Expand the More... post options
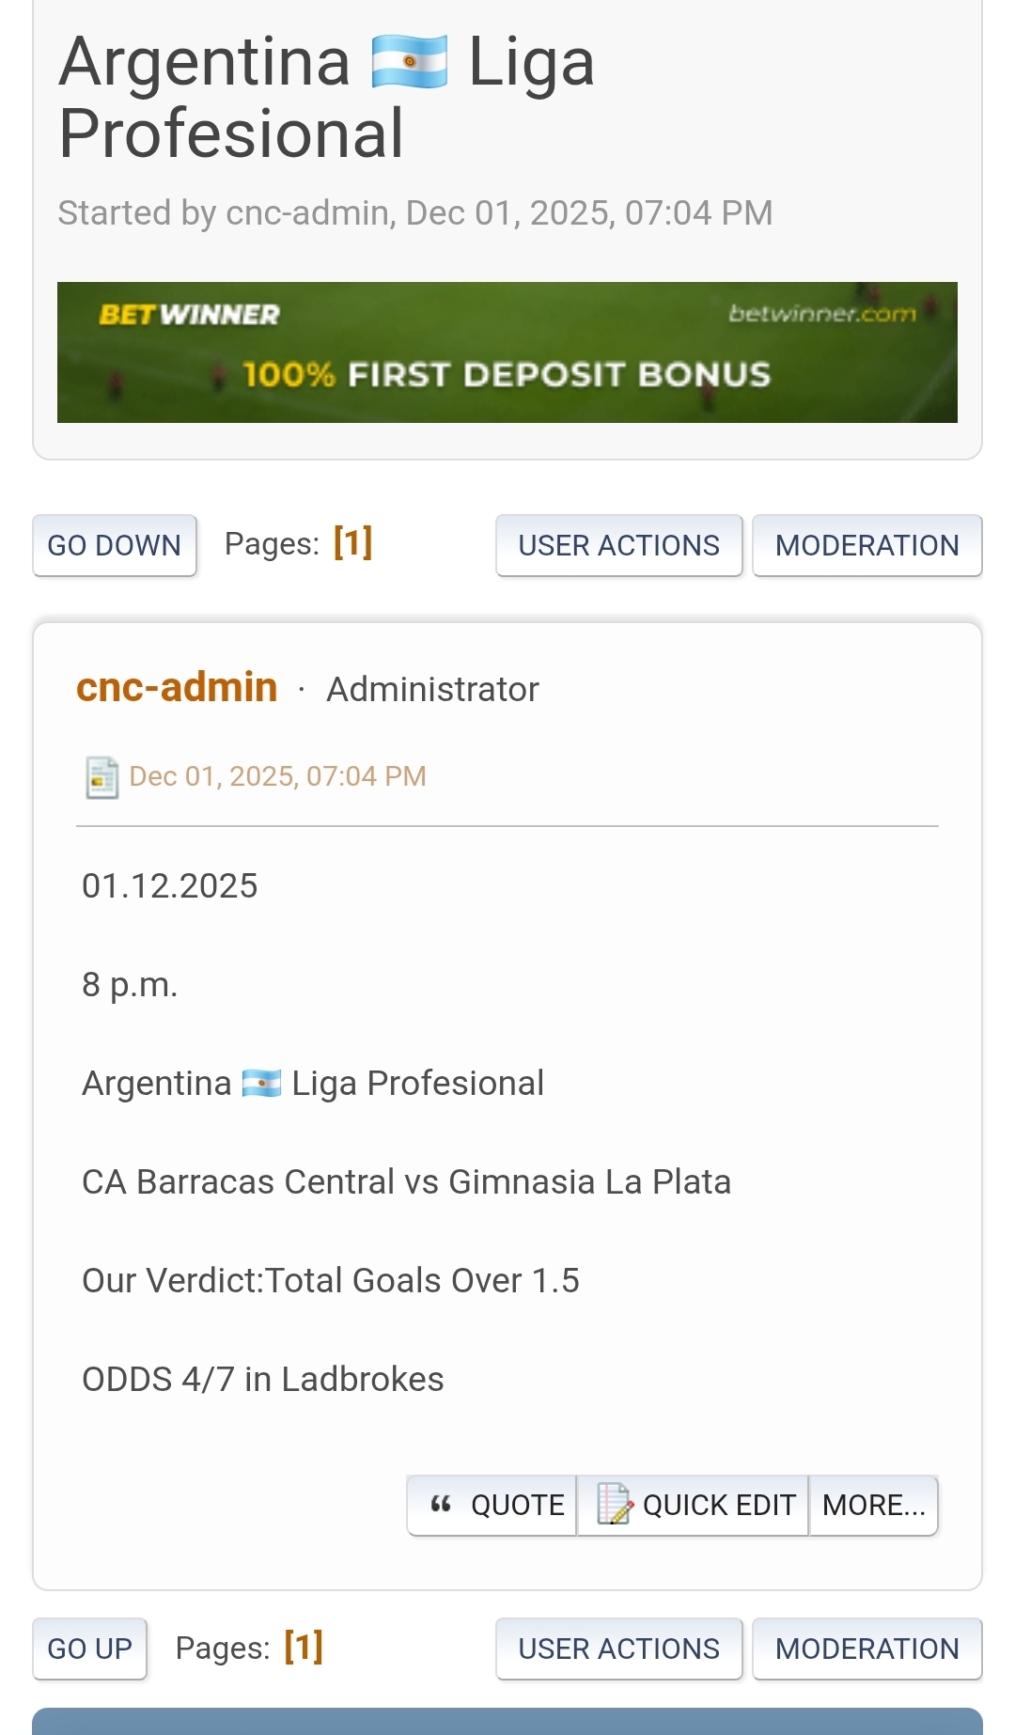The width and height of the screenshot is (1015, 1735). [873, 1506]
